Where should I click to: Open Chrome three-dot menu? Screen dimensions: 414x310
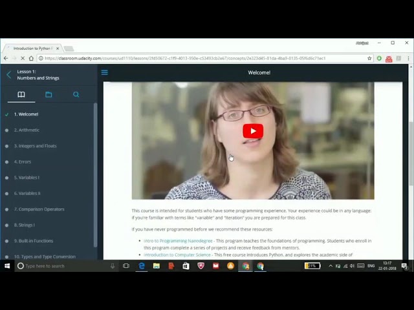coord(408,58)
